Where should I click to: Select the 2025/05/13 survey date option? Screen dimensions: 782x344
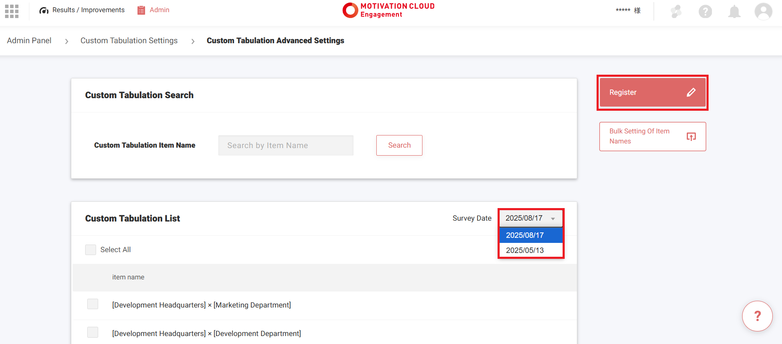(x=531, y=250)
